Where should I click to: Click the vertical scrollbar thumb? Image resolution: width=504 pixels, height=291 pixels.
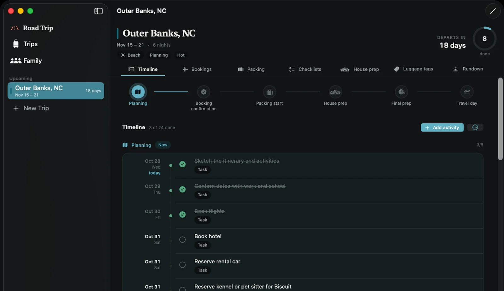click(500, 119)
